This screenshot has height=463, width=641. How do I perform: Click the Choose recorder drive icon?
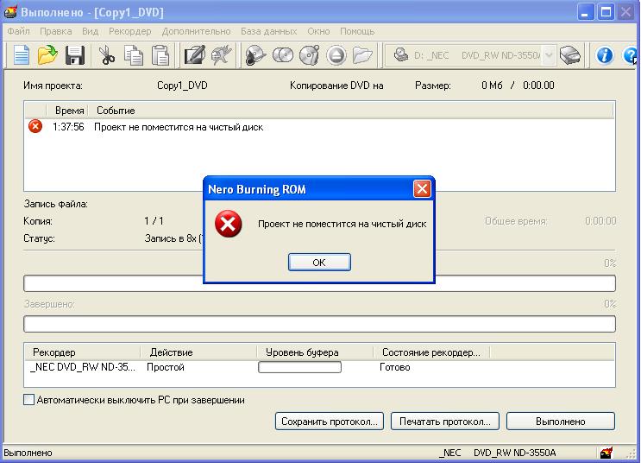570,55
